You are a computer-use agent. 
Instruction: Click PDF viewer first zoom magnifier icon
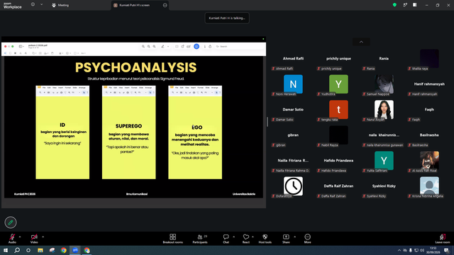[x=143, y=47]
